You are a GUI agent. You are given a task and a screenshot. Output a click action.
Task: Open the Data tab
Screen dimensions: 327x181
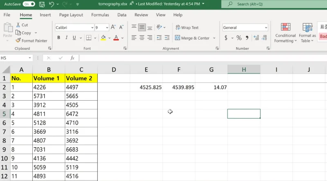tap(122, 15)
